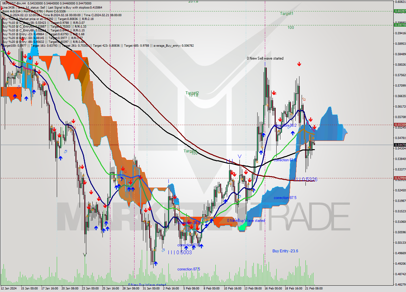
Task: Click 'correction 87.5' label above 5 Feb date
Action: pos(189,269)
